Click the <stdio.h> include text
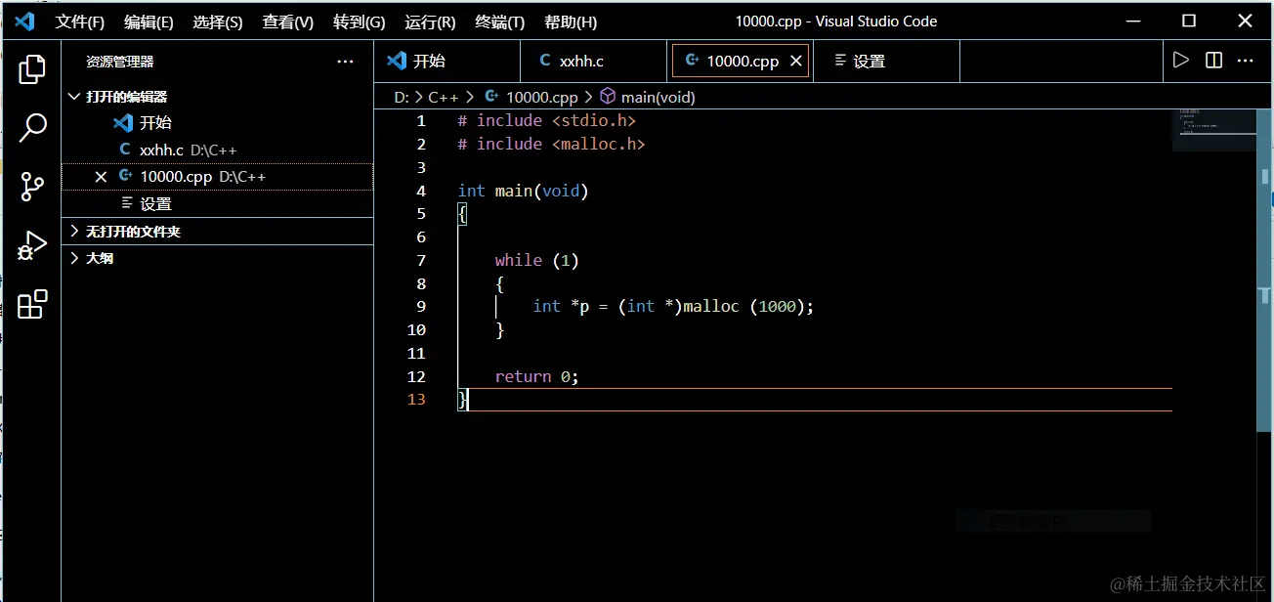This screenshot has width=1274, height=602. pyautogui.click(x=594, y=120)
